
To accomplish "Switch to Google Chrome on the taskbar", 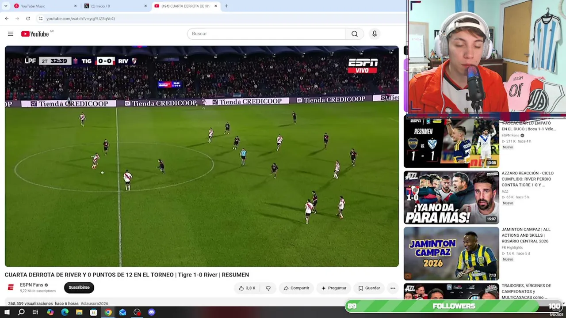I will tap(108, 312).
